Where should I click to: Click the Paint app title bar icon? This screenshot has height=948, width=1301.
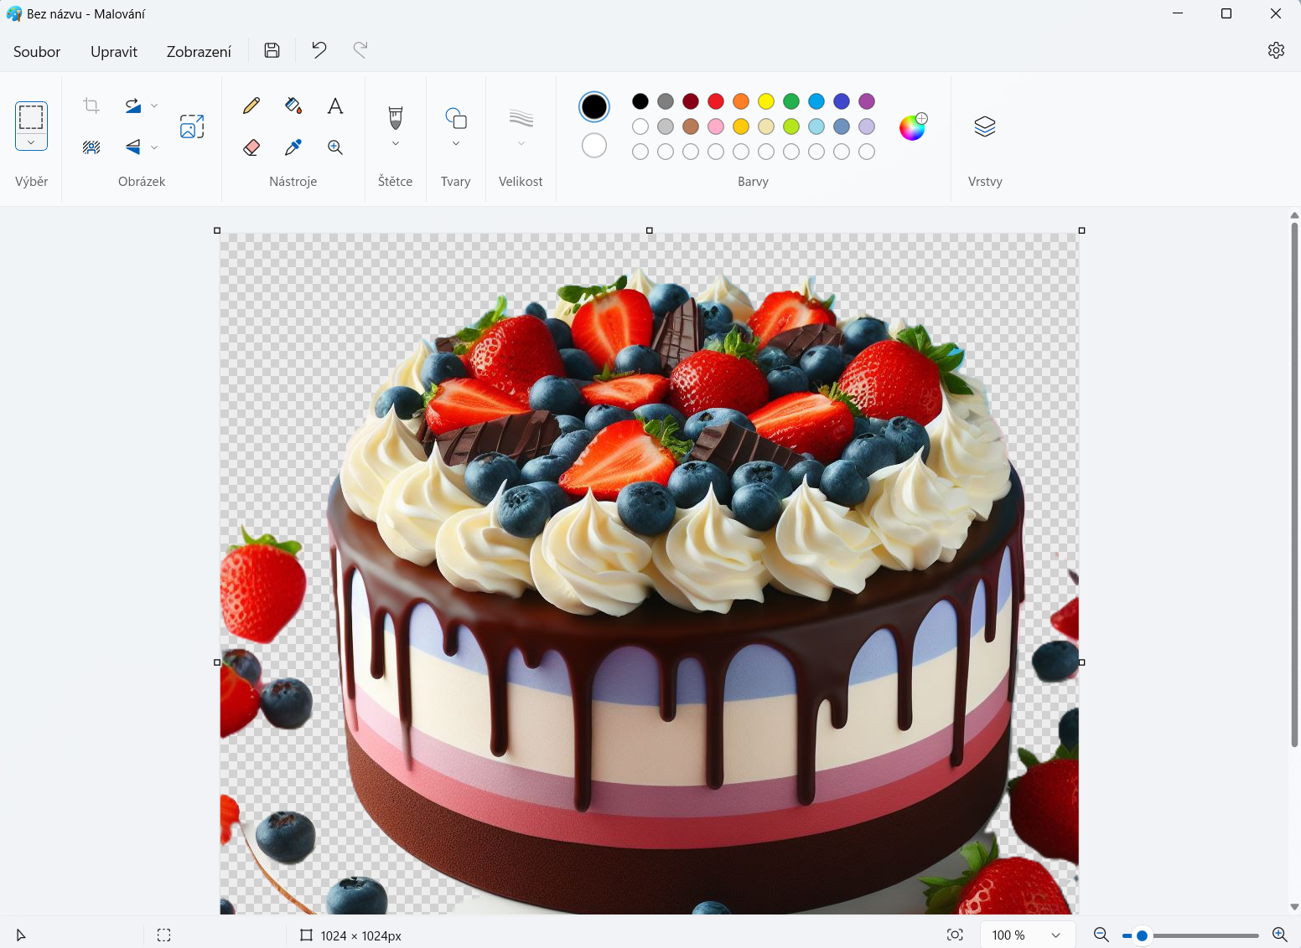[x=14, y=13]
